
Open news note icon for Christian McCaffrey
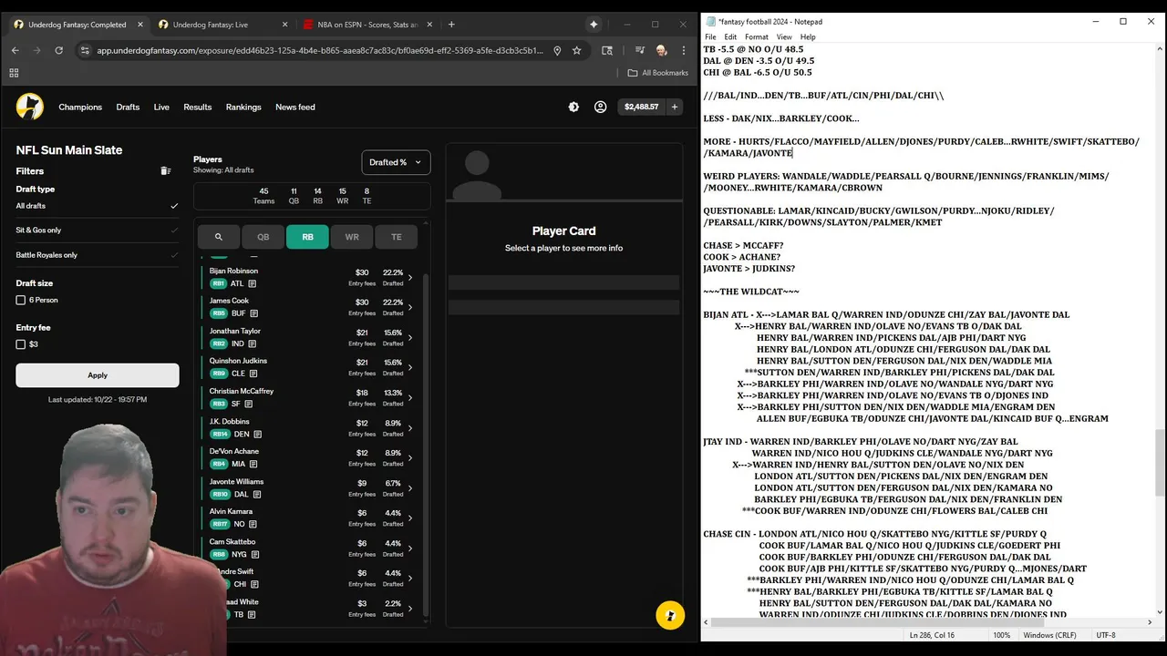248,404
